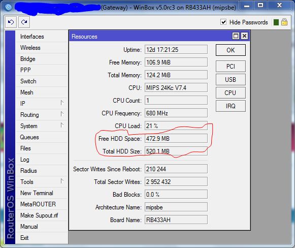Open the Wireless menu

(x=42, y=48)
